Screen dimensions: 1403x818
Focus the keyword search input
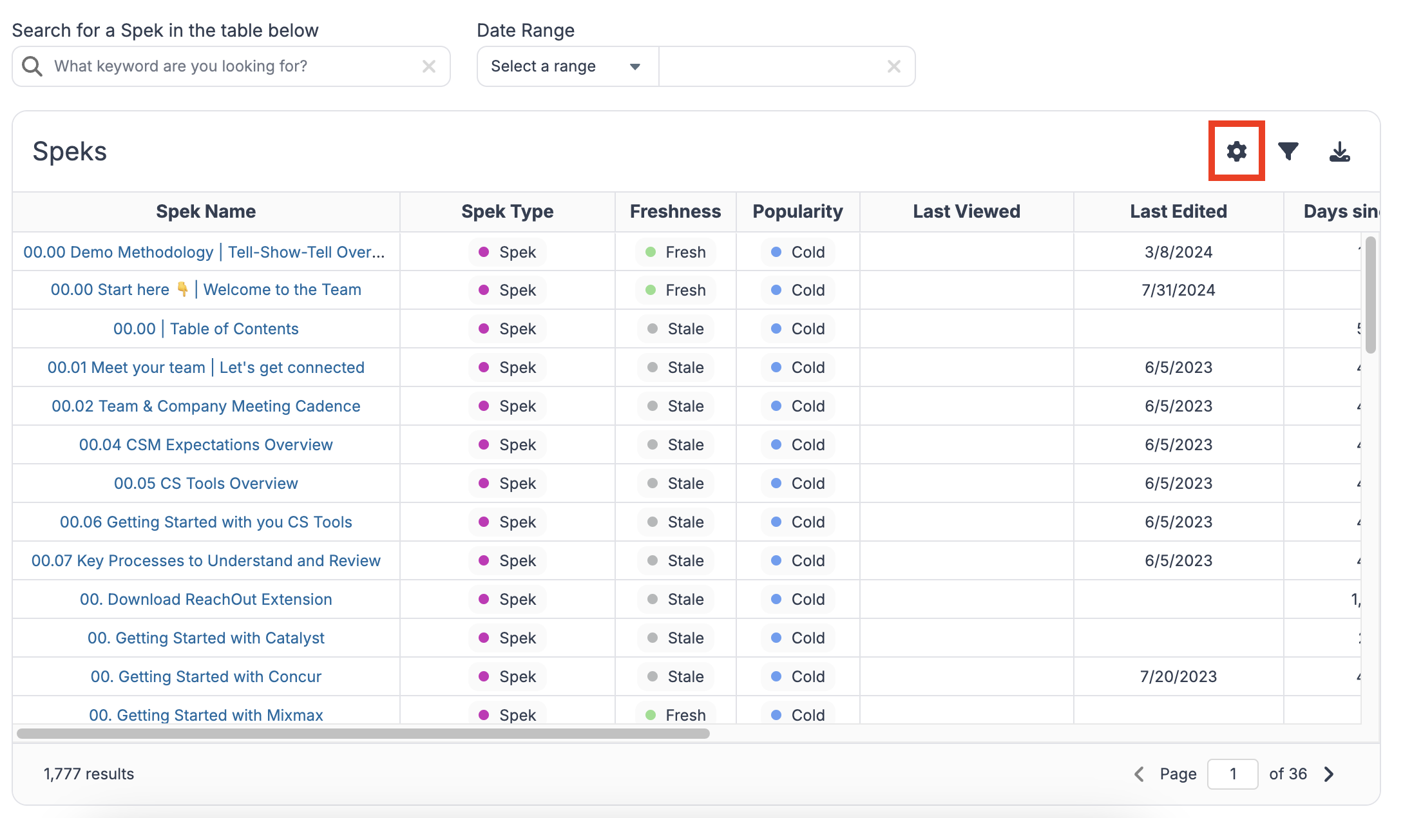tap(232, 66)
